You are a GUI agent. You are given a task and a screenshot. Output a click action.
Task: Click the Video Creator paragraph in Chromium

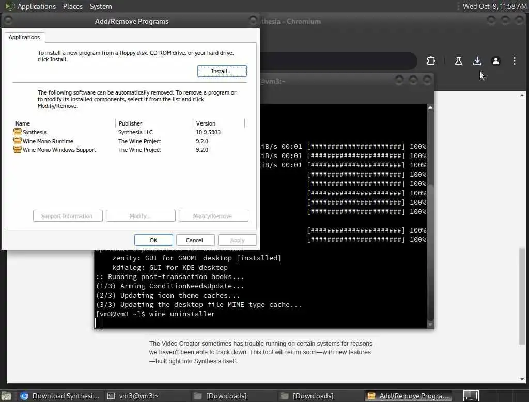pos(261,352)
